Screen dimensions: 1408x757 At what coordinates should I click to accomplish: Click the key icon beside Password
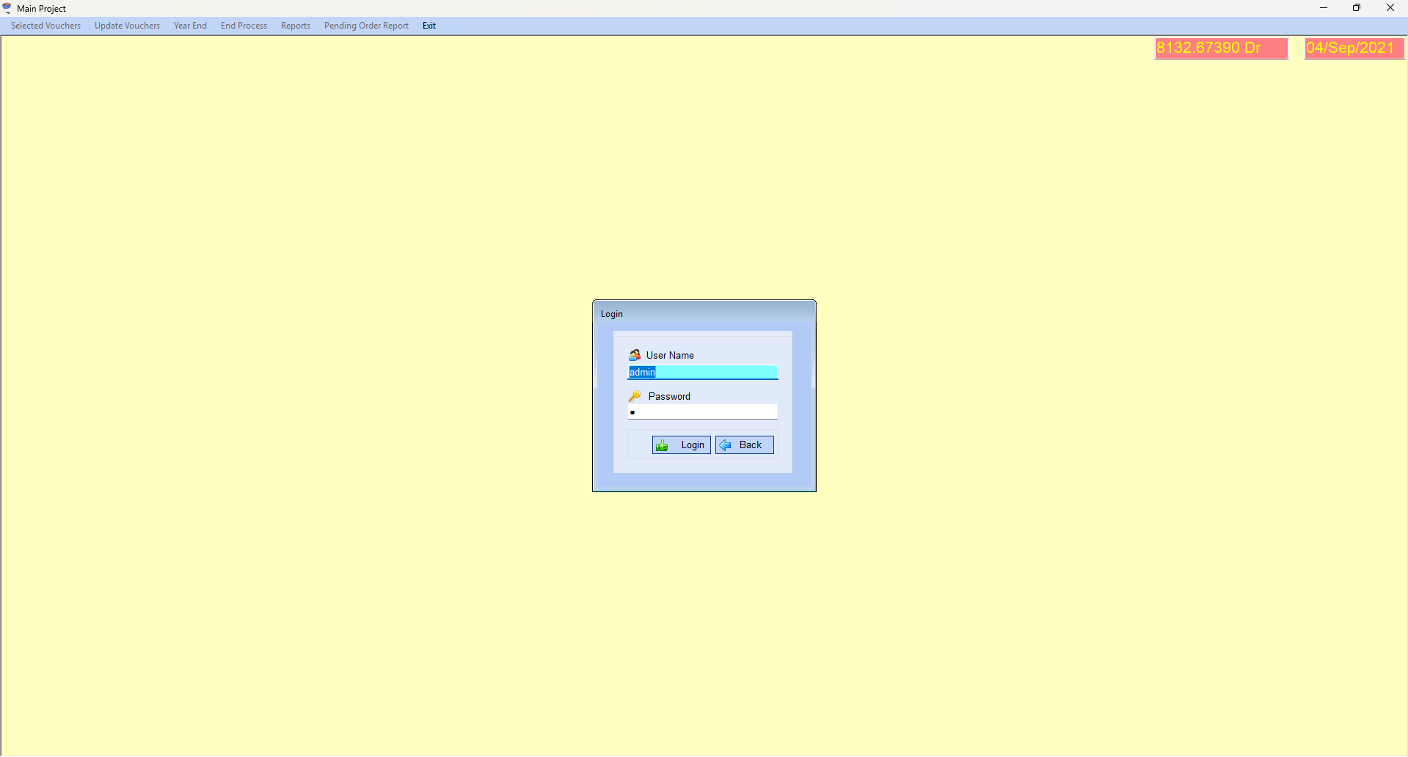pos(635,396)
